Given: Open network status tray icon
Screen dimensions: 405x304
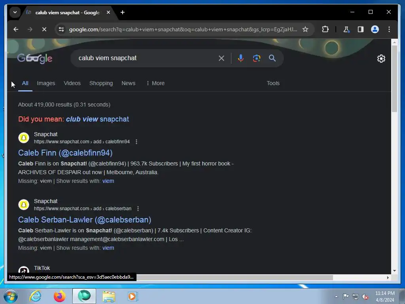Looking at the screenshot, I should click(356, 296).
